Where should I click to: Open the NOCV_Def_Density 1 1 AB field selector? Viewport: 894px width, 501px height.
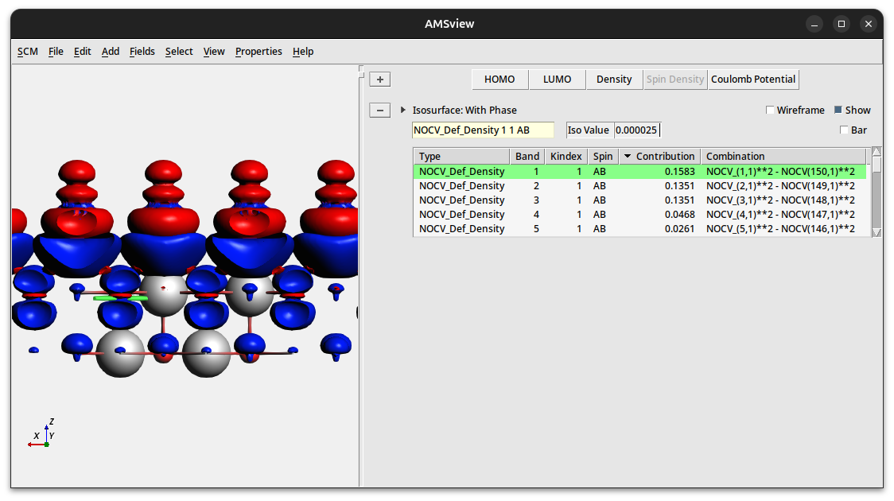pyautogui.click(x=483, y=130)
